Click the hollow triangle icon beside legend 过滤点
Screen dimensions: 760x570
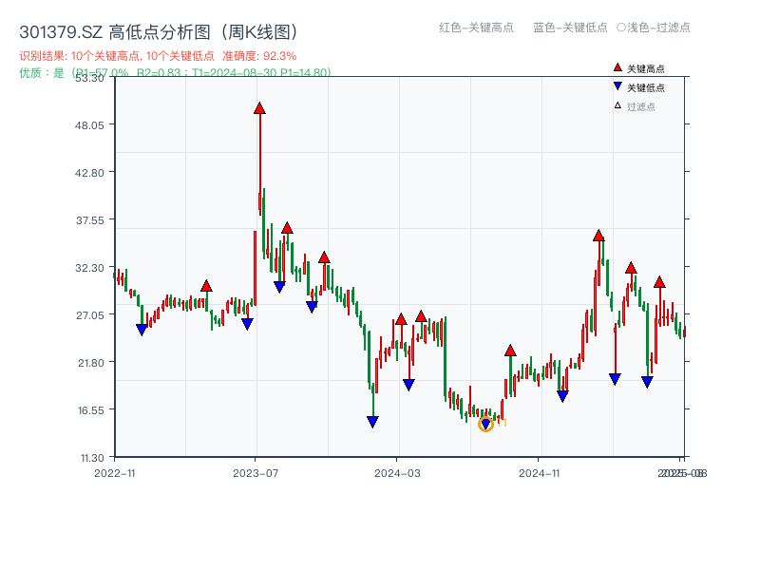click(617, 105)
